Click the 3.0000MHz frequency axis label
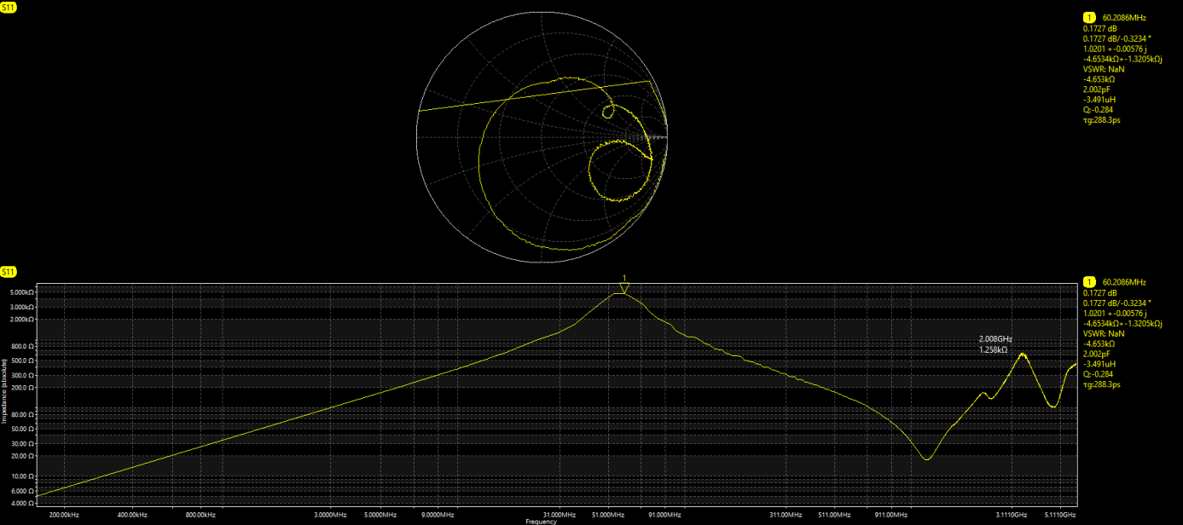Screen dimensions: 1183x525 331,515
